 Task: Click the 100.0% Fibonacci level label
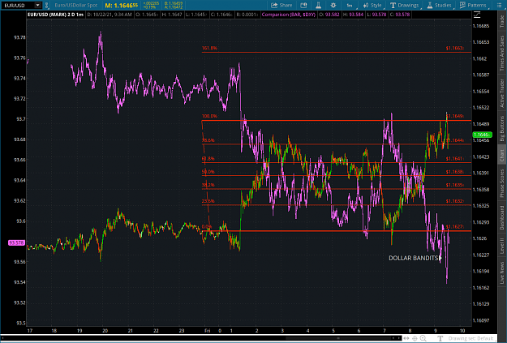click(209, 116)
